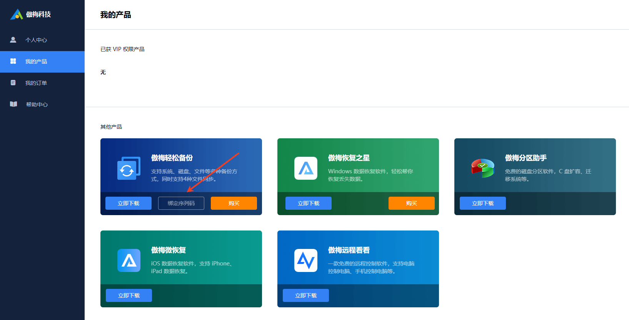Click the 我的订单 order icon
The width and height of the screenshot is (629, 320).
click(13, 83)
